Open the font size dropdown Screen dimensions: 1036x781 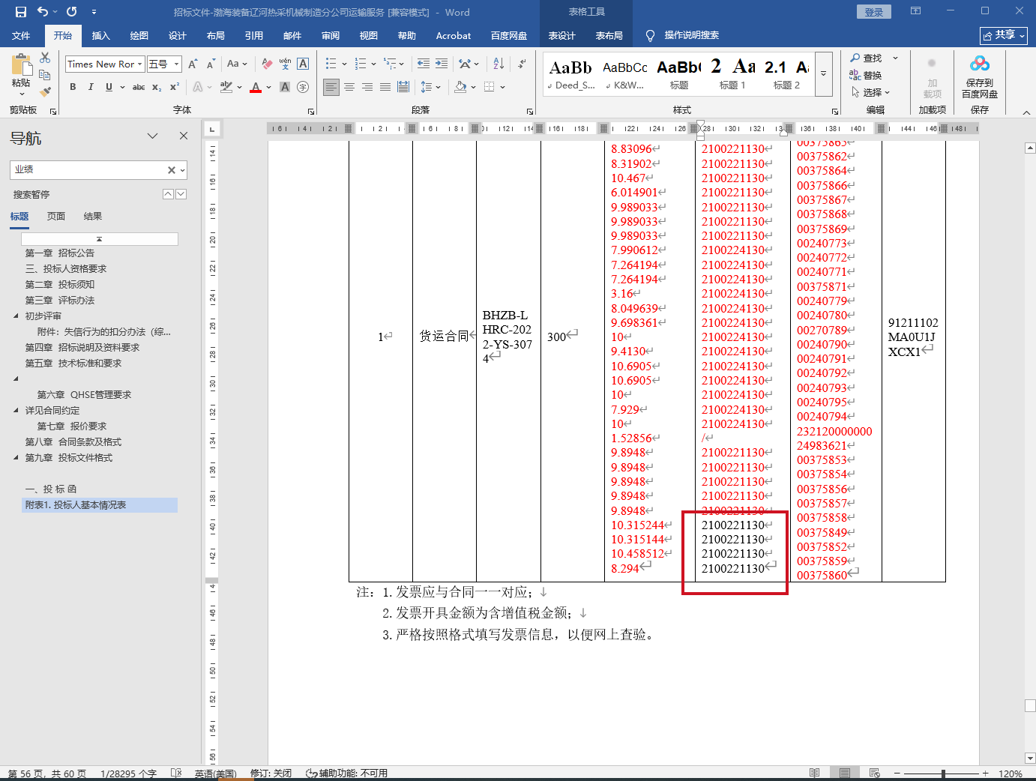pyautogui.click(x=177, y=64)
